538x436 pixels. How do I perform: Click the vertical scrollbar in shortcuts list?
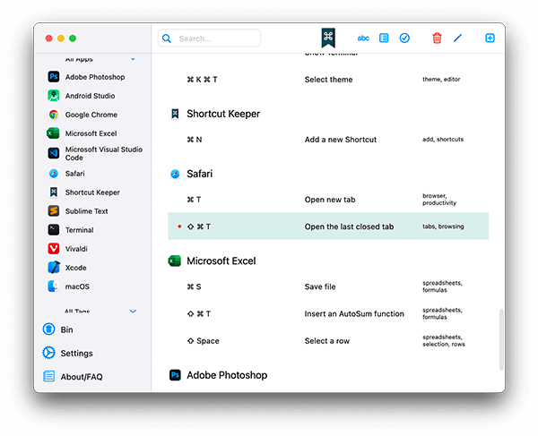pos(501,339)
